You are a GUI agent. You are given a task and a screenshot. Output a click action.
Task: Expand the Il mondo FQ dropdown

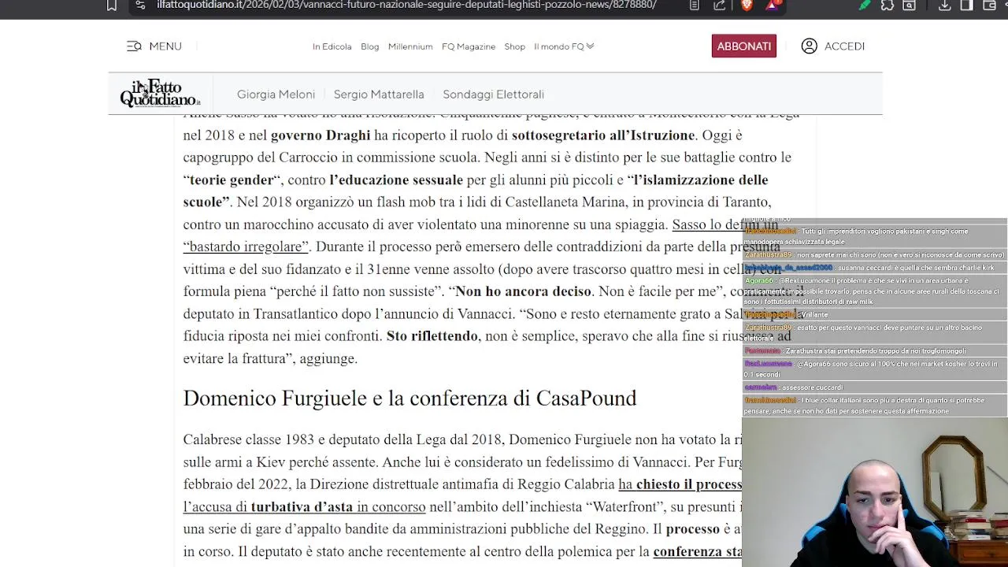tap(564, 46)
